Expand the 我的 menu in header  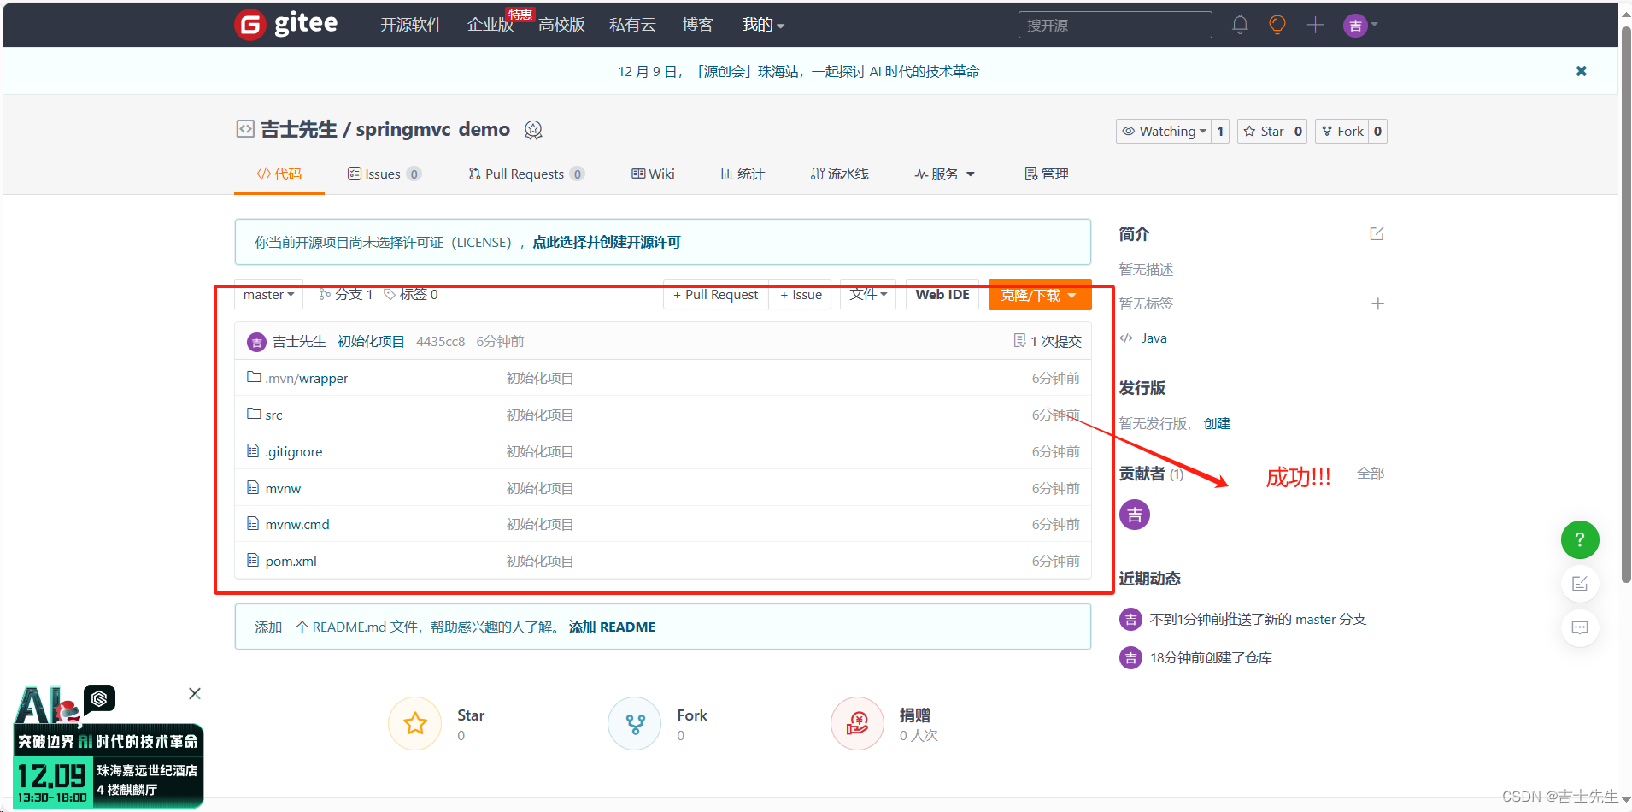click(762, 25)
